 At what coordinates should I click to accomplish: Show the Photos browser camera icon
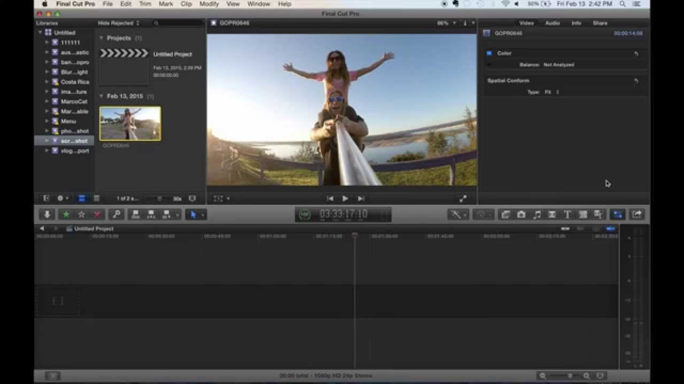pos(521,214)
